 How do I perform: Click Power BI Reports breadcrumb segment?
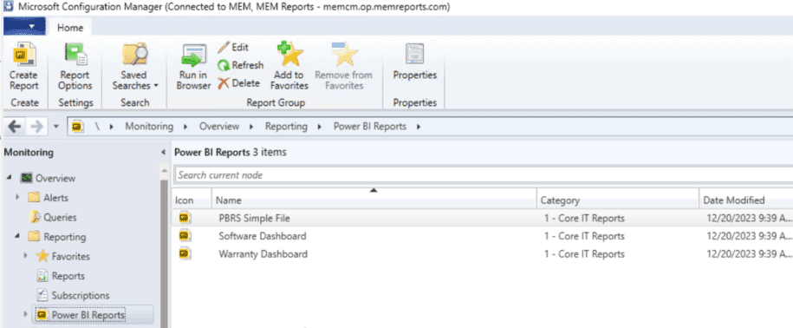pyautogui.click(x=370, y=127)
